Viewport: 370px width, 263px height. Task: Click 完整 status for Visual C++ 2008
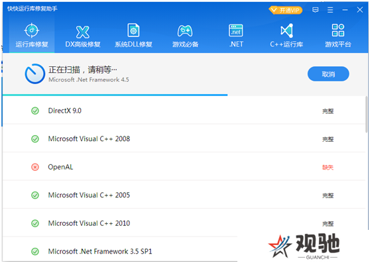[x=328, y=139]
